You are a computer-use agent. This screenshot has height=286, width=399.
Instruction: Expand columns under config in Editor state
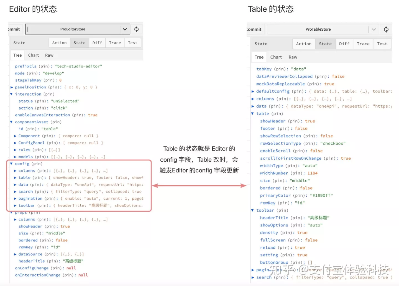pos(15,171)
